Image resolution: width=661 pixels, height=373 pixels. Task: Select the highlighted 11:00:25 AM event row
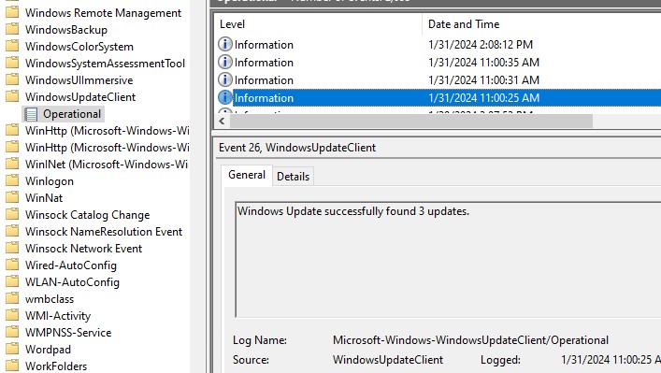click(438, 98)
